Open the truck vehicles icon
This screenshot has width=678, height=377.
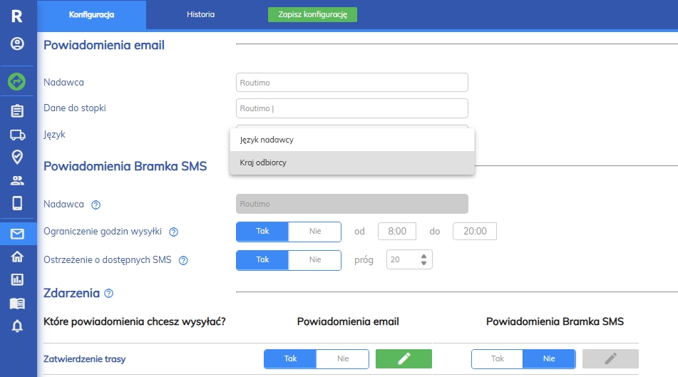18,134
